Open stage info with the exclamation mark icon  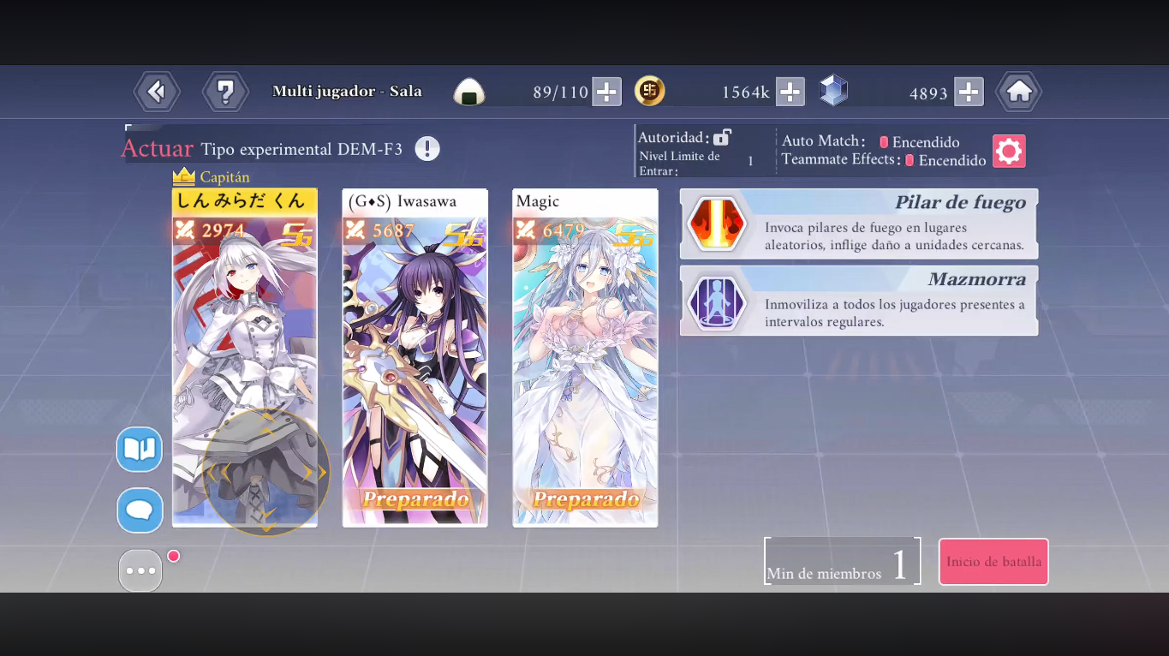(x=427, y=149)
